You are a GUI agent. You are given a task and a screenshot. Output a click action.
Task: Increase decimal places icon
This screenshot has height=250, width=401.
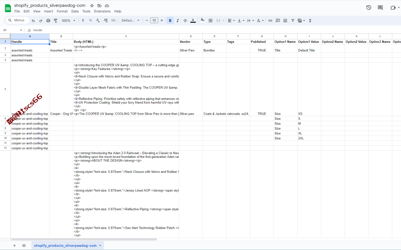[x=106, y=20]
